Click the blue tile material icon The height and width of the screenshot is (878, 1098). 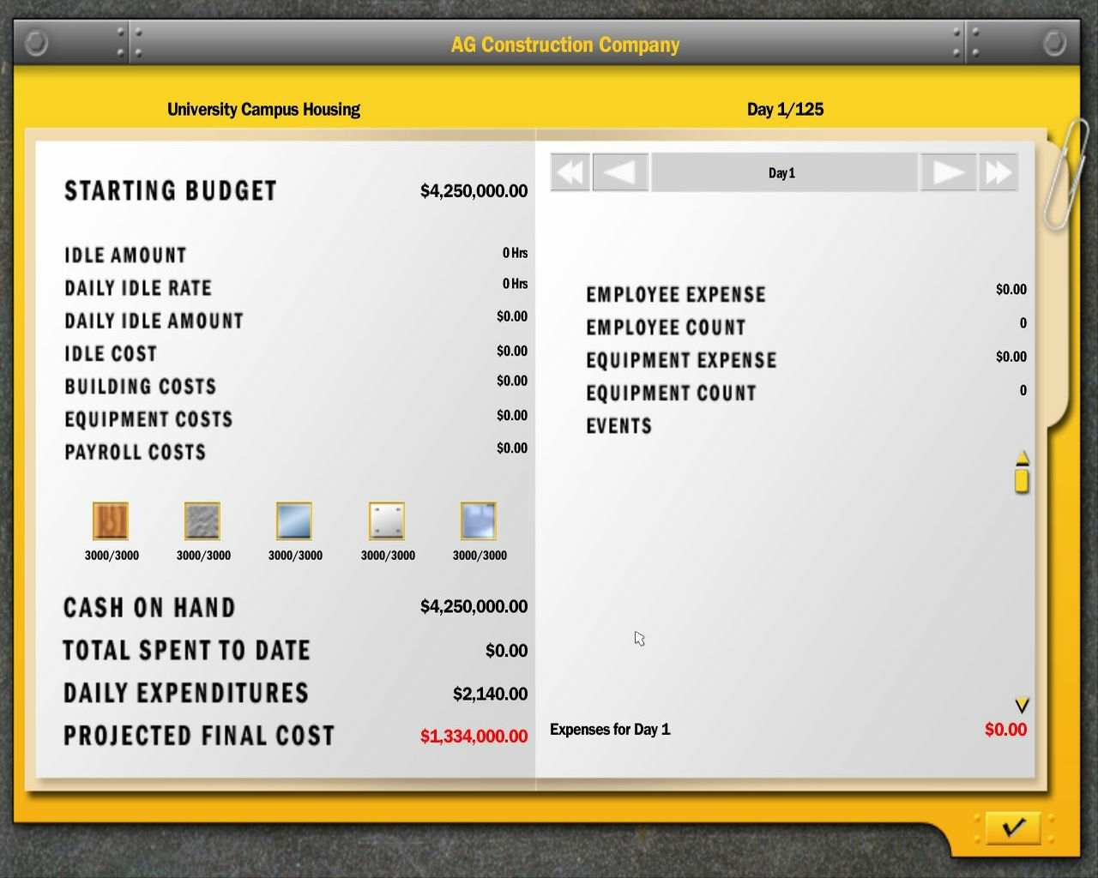tap(479, 520)
